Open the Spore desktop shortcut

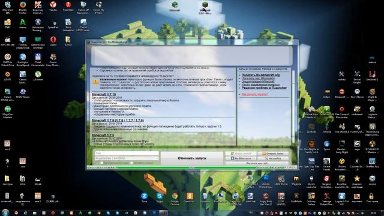click(326, 145)
